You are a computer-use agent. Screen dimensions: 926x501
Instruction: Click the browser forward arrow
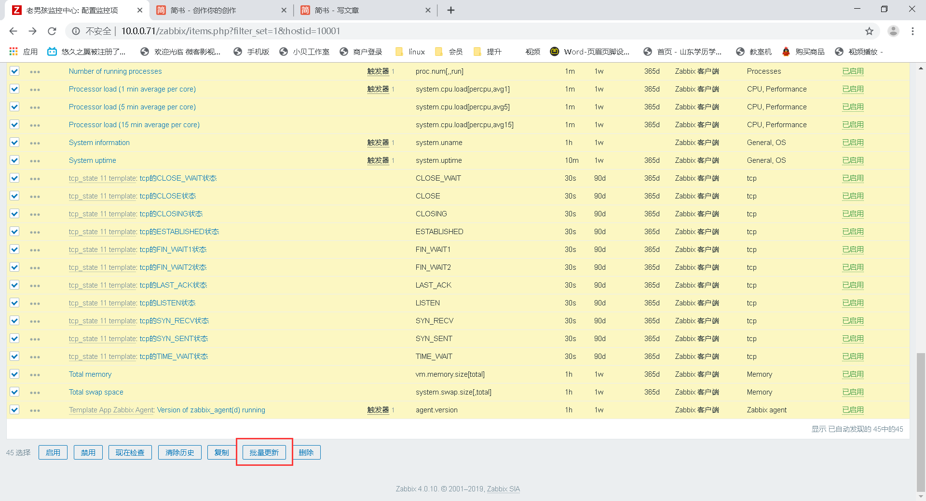[x=32, y=31]
